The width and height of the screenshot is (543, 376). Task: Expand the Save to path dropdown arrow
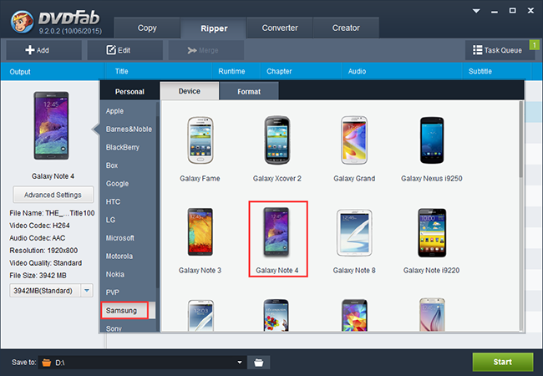click(x=240, y=363)
